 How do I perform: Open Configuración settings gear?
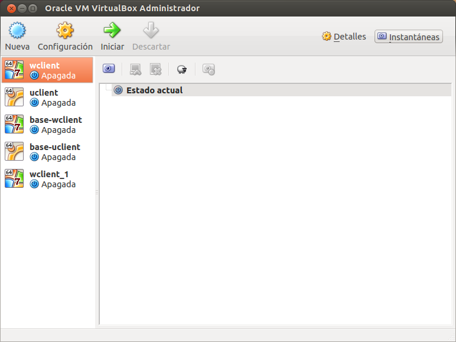click(x=65, y=36)
